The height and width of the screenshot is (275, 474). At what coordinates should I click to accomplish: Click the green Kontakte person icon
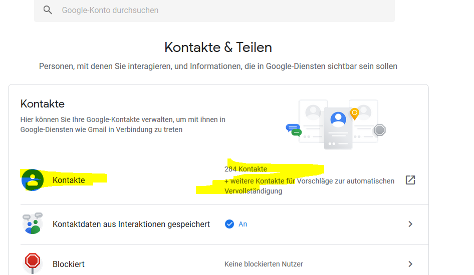(33, 180)
